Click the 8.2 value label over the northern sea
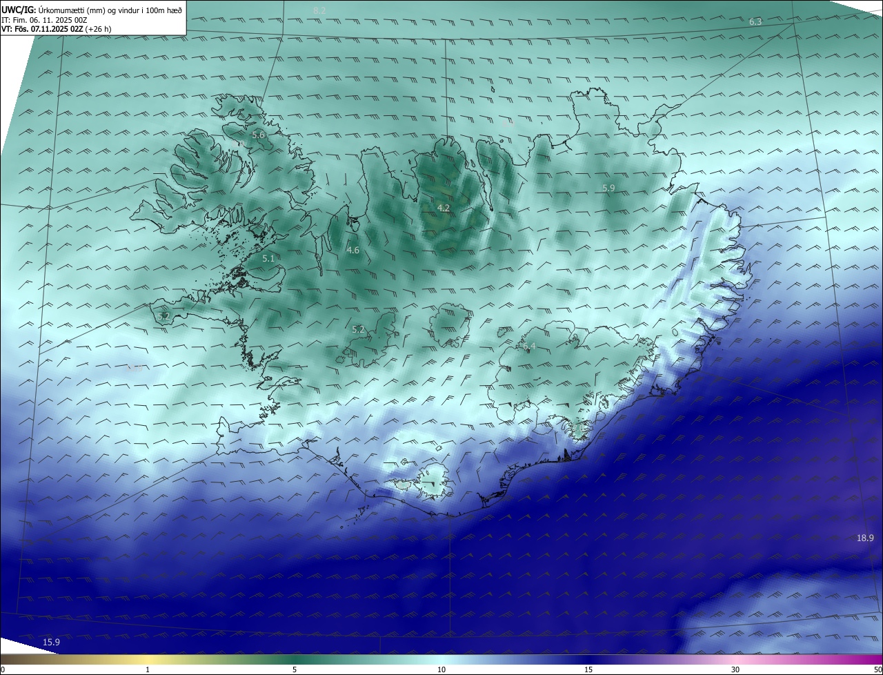 tap(319, 10)
